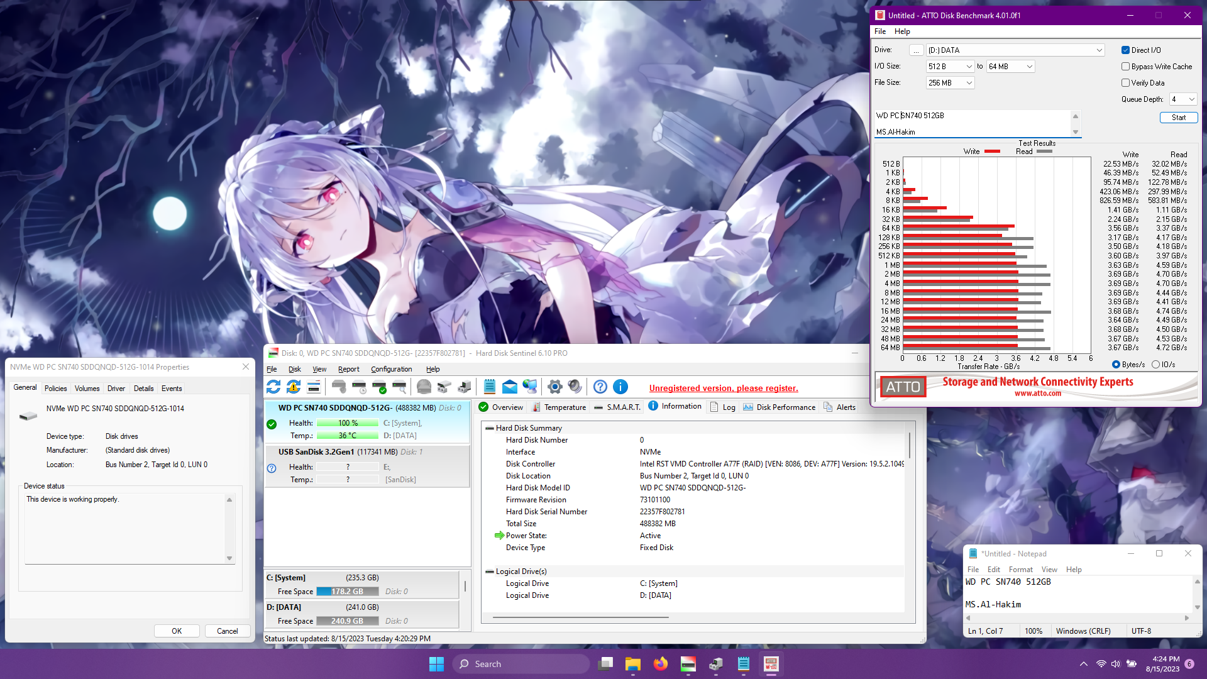Click the refresh-with-warning icon in Sentinel toolbar
This screenshot has width=1207, height=679.
tap(294, 387)
